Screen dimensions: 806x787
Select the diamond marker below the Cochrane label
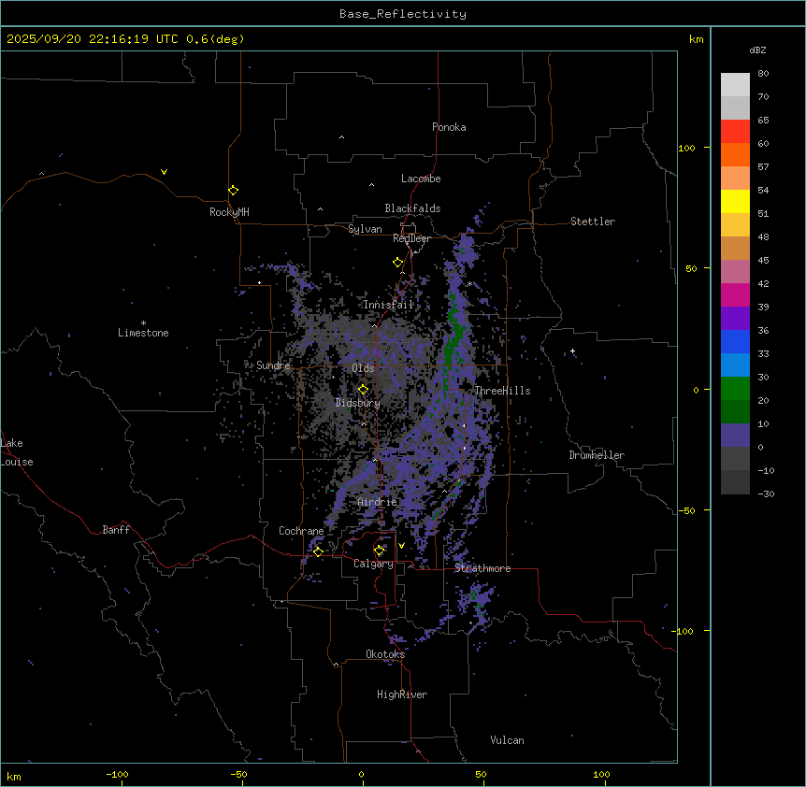(x=318, y=551)
